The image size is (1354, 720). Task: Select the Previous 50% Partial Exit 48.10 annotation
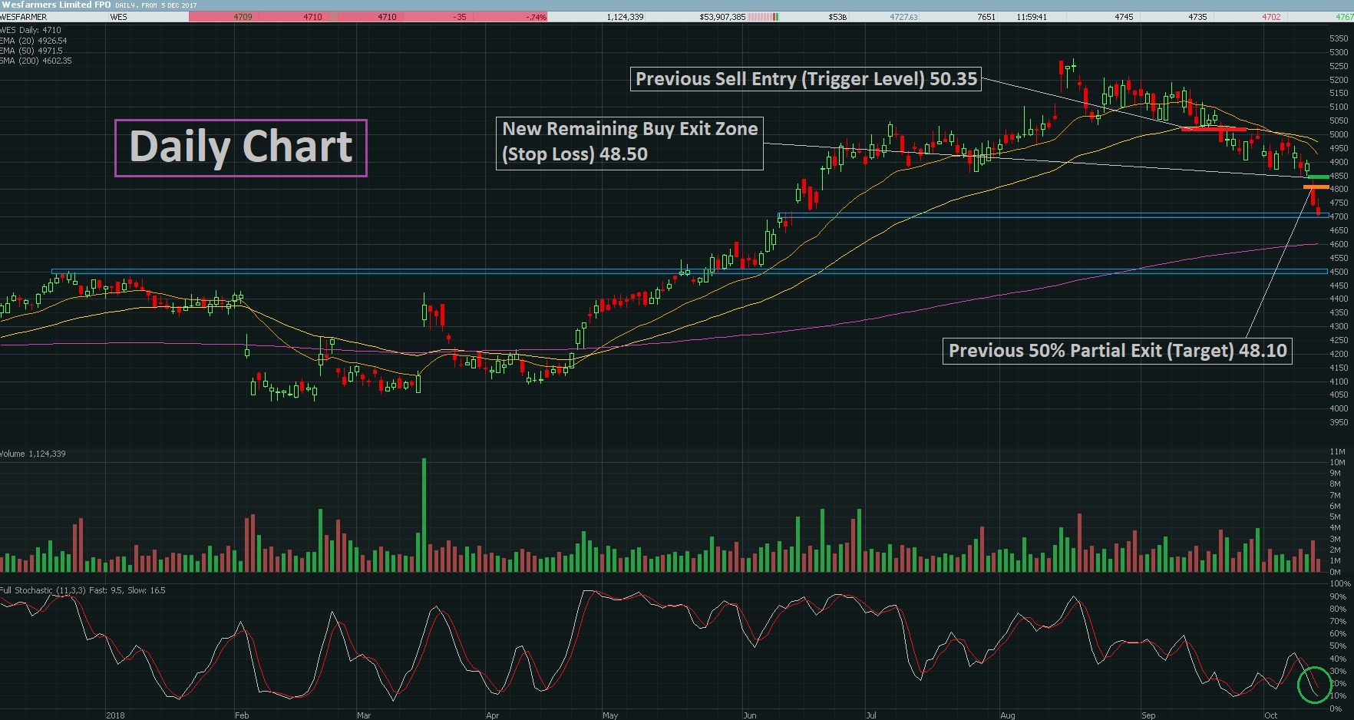point(1117,351)
